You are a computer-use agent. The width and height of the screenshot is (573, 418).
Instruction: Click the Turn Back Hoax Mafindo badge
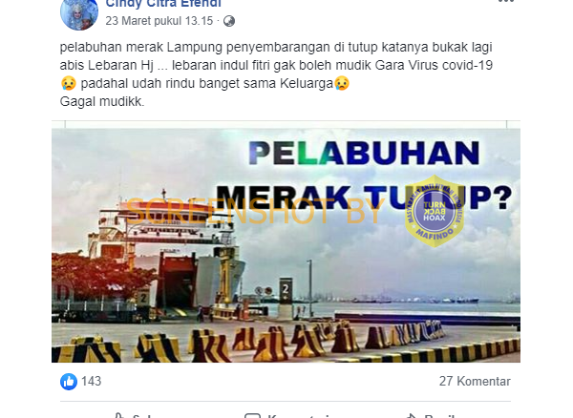[x=435, y=211]
